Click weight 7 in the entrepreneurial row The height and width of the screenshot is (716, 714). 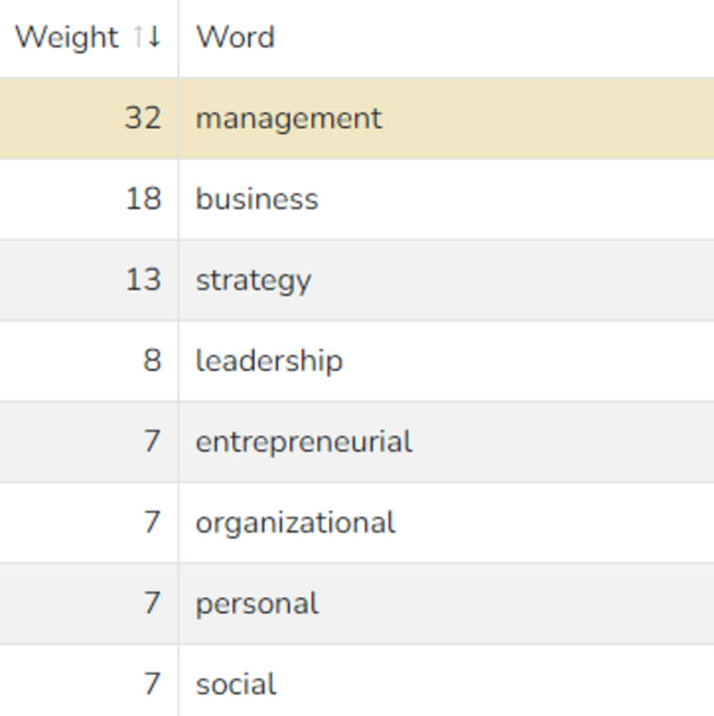152,441
